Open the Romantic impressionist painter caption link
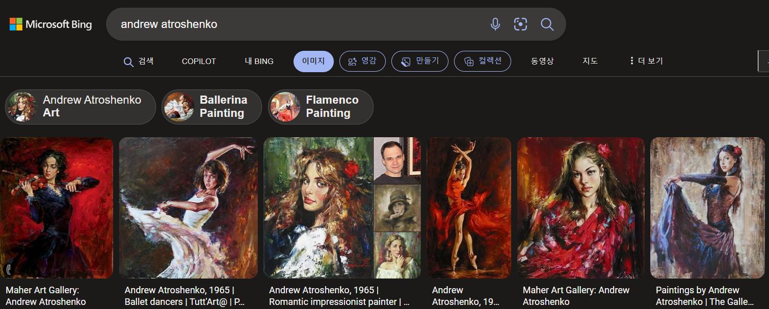This screenshot has height=309, width=769. pos(339,296)
